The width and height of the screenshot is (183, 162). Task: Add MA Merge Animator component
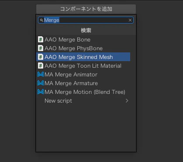pos(83,74)
